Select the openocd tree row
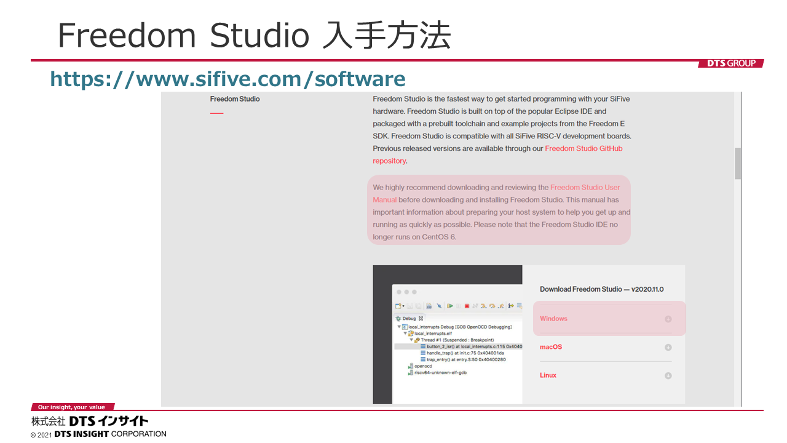This screenshot has width=787, height=443. point(420,366)
